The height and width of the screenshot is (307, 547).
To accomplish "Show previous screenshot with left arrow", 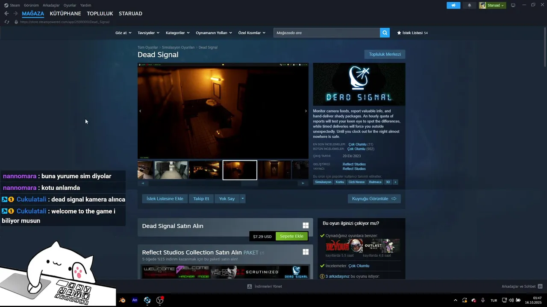I will pos(140,111).
